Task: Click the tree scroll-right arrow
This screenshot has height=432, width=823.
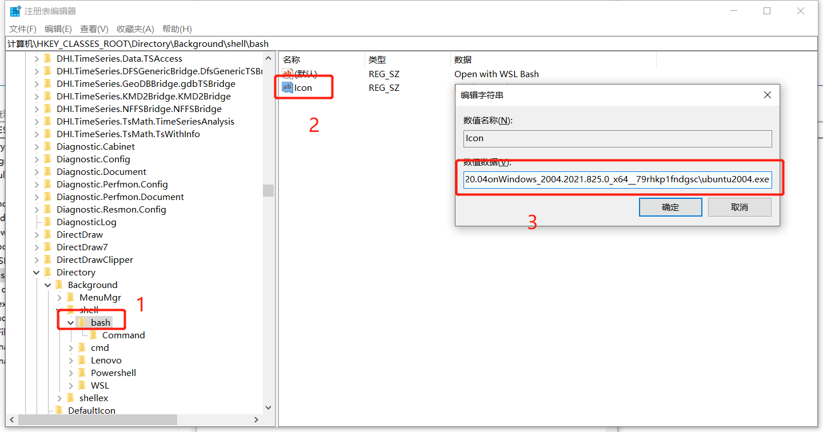Action: 256,419
